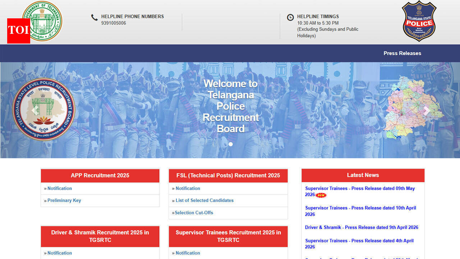460x259 pixels.
Task: Open Supervisor Trainees Press Release 10th April 2026
Action: pos(361,211)
